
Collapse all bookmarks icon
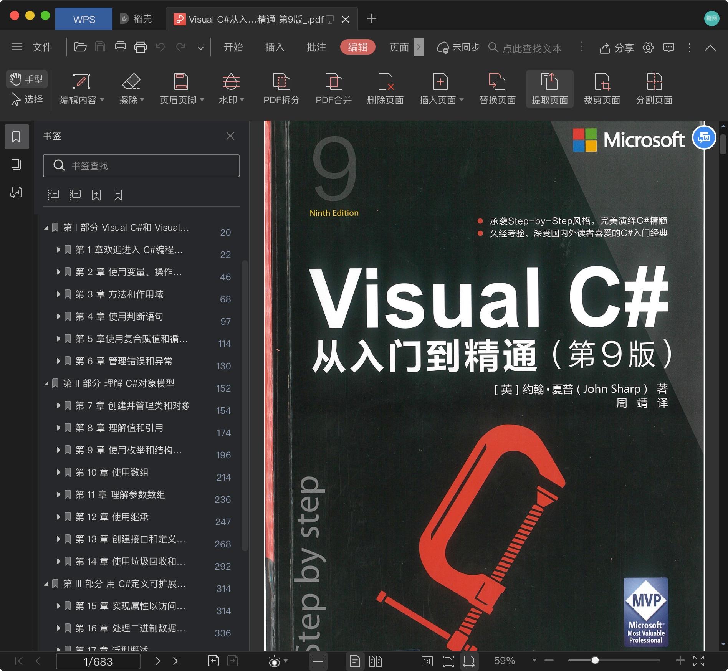coord(75,195)
